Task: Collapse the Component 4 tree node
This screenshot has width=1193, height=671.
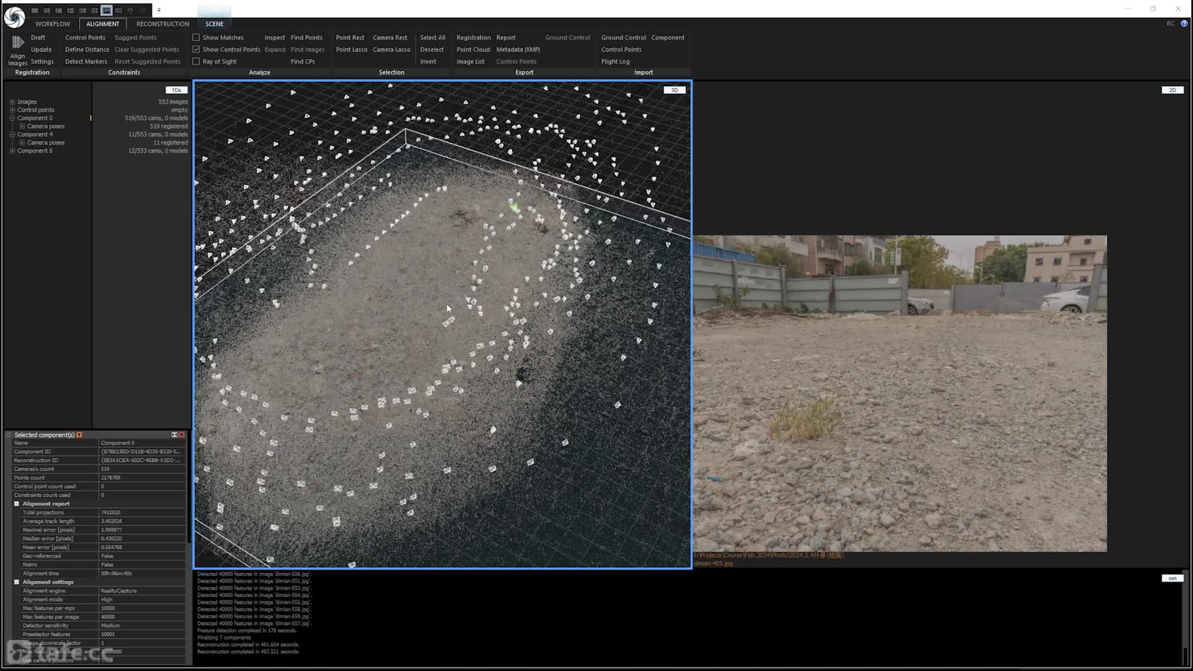Action: (x=12, y=134)
